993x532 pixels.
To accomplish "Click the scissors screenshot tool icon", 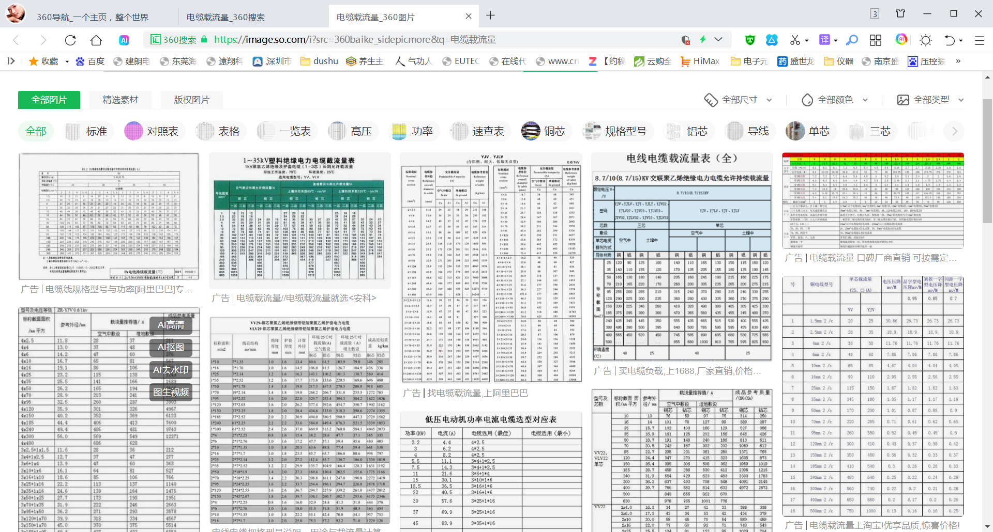I will click(x=795, y=40).
